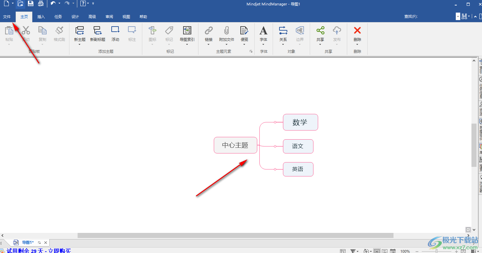
Task: Click the fit map icon in status bar
Action: [x=463, y=251]
